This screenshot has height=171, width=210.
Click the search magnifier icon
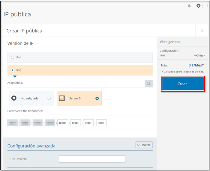[x=148, y=84]
